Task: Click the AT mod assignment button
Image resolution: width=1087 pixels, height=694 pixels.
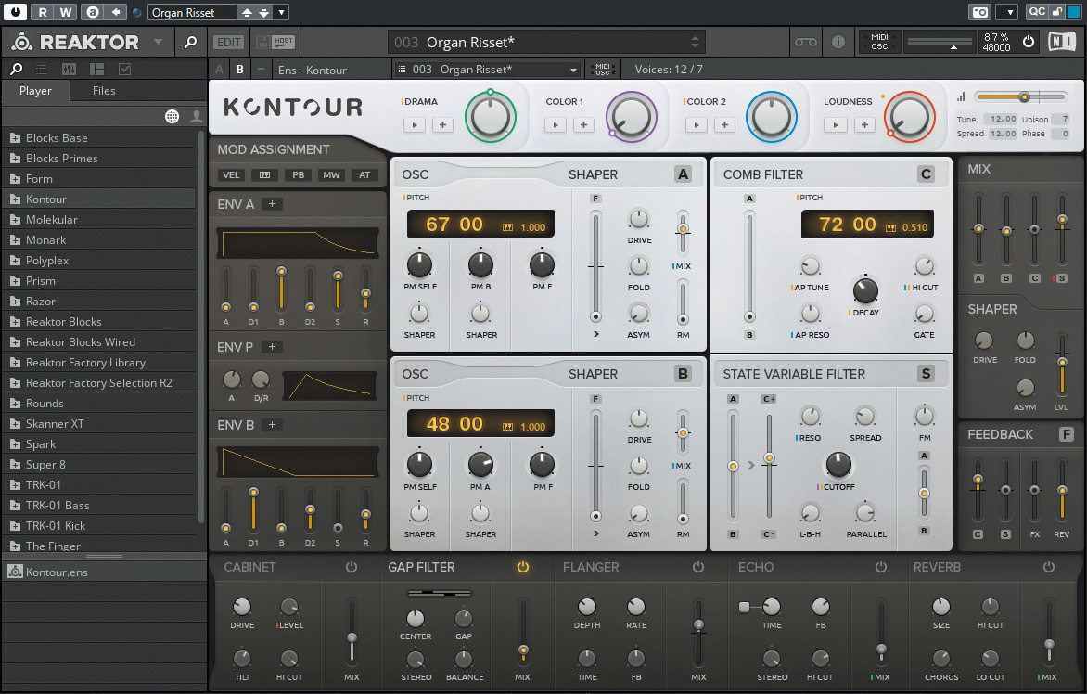Action: (364, 175)
